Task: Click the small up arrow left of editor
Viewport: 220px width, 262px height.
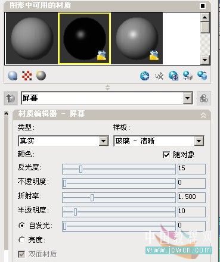Action: tap(6, 114)
